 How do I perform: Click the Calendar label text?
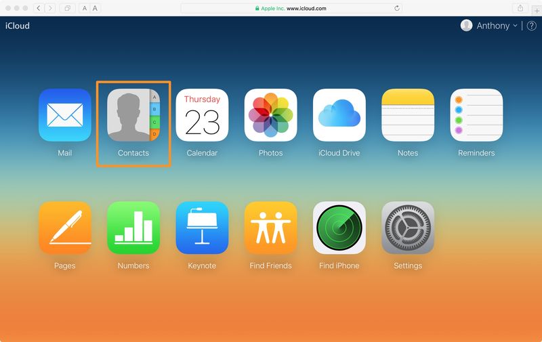(202, 153)
